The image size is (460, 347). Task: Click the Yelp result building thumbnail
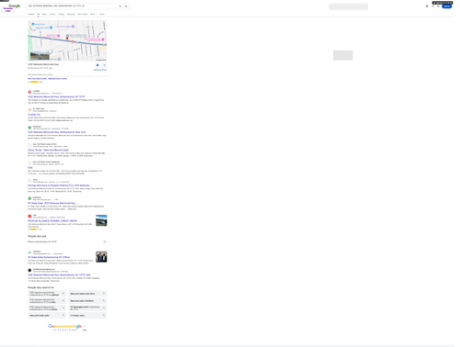coord(101,220)
